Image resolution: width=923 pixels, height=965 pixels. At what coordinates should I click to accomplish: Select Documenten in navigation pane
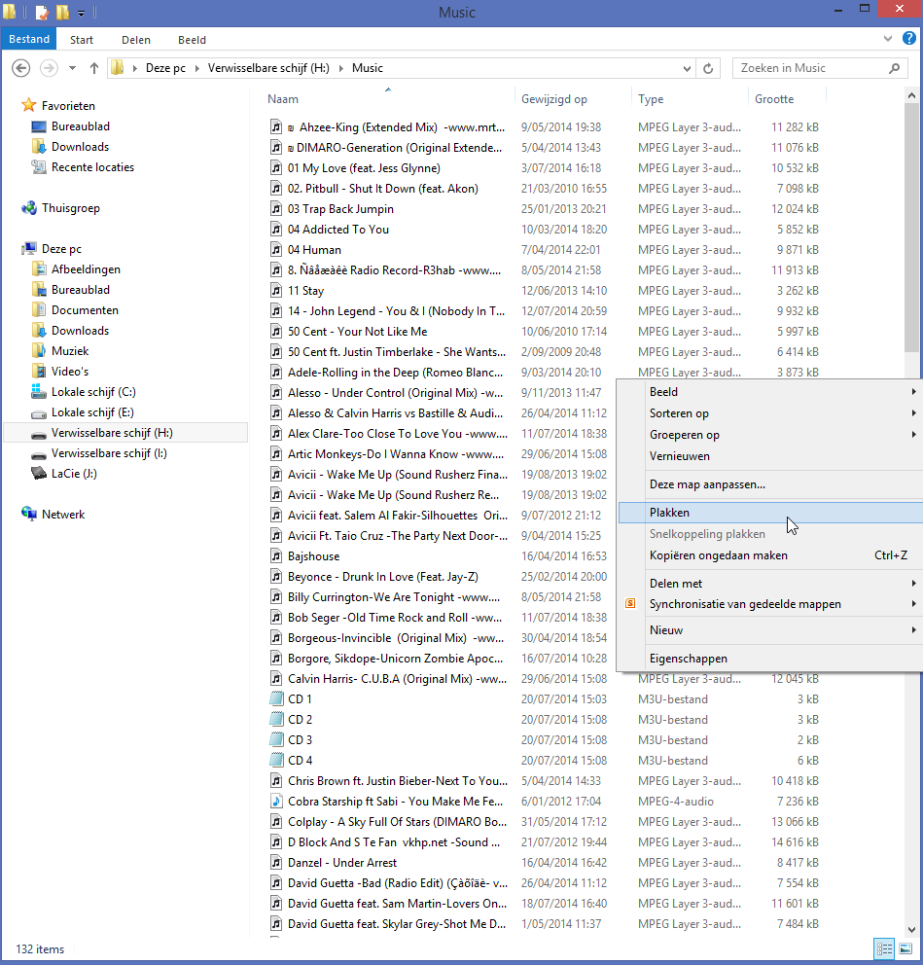(85, 310)
